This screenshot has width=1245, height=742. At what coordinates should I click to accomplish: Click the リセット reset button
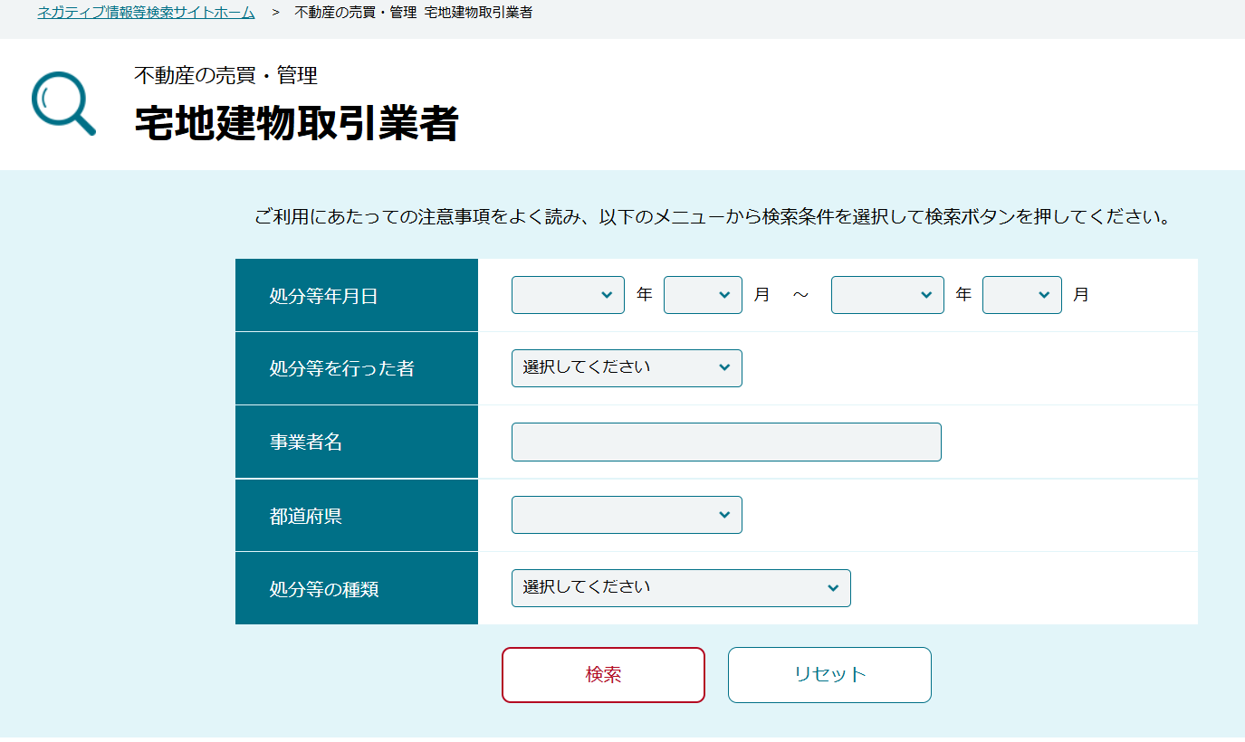[829, 675]
